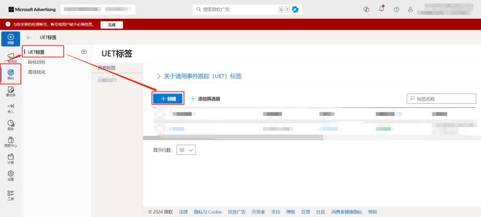The image size is (481, 217).
Task: Open the 博客 footer link
Action: point(290,212)
